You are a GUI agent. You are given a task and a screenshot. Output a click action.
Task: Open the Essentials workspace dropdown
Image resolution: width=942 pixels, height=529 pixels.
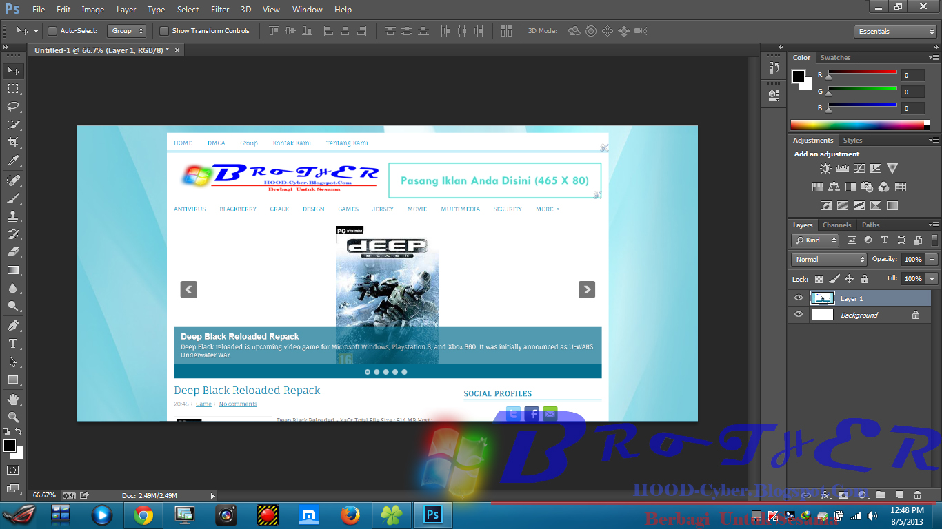click(894, 31)
